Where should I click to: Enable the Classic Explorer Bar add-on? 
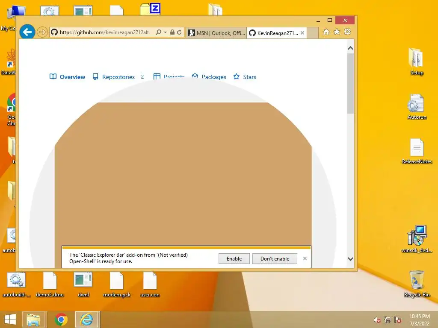234,259
